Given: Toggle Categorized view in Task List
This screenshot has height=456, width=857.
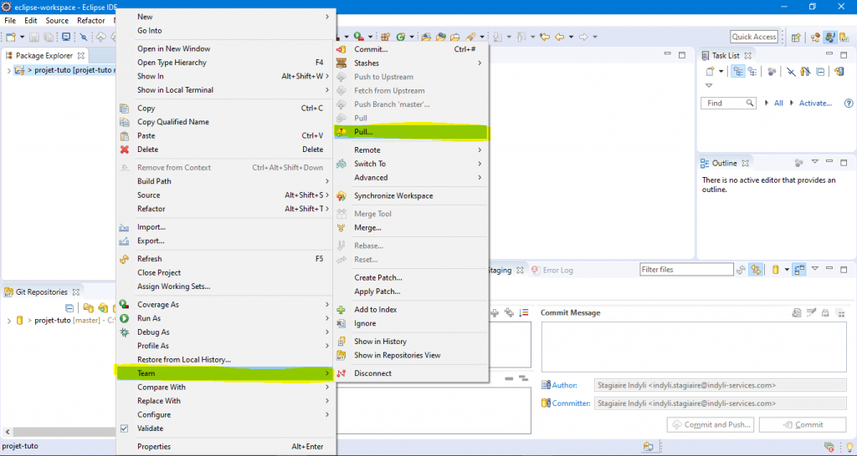Looking at the screenshot, I should (738, 72).
